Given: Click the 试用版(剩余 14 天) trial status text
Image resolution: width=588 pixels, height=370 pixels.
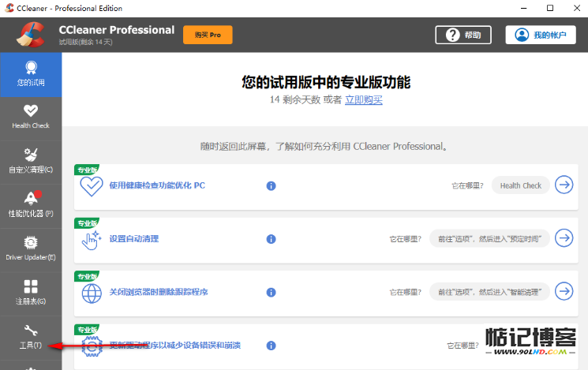Looking at the screenshot, I should coord(85,42).
